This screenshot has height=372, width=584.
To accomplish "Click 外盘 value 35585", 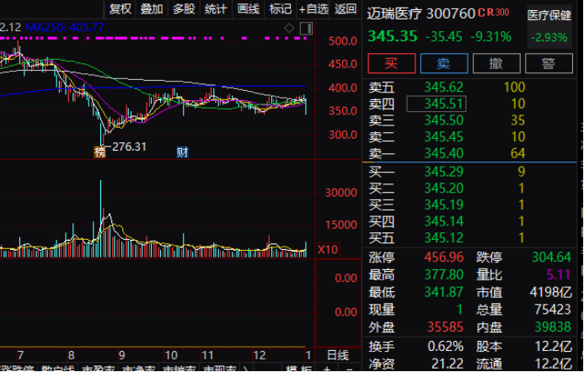I will [x=446, y=327].
